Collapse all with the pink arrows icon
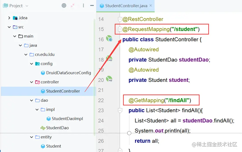The width and height of the screenshot is (242, 152). 72,6
